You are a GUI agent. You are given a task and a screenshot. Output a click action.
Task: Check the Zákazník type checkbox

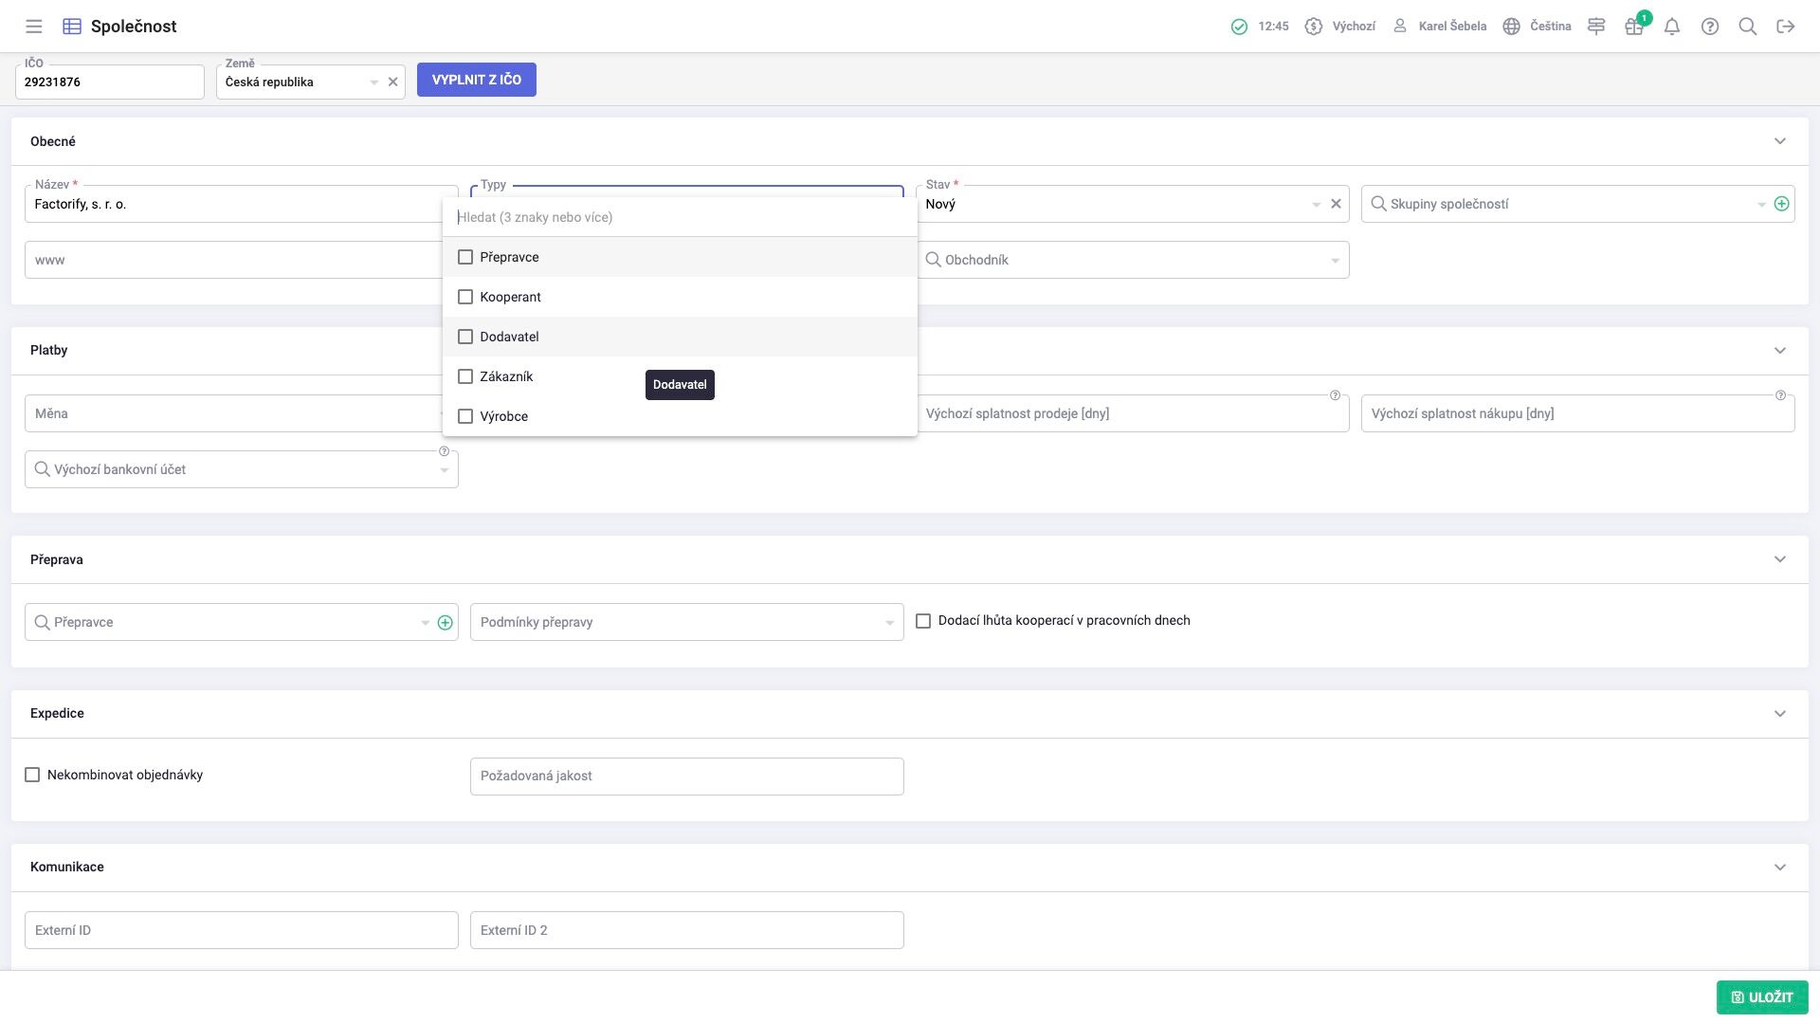[x=465, y=376]
